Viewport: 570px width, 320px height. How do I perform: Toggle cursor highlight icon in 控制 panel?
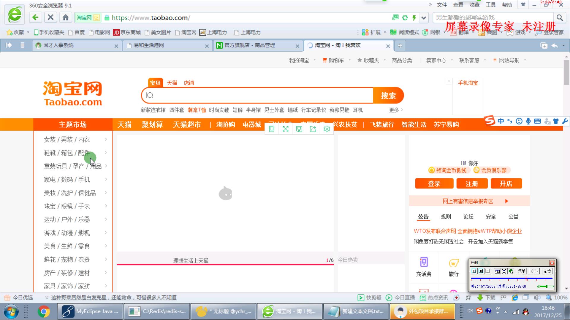511,271
